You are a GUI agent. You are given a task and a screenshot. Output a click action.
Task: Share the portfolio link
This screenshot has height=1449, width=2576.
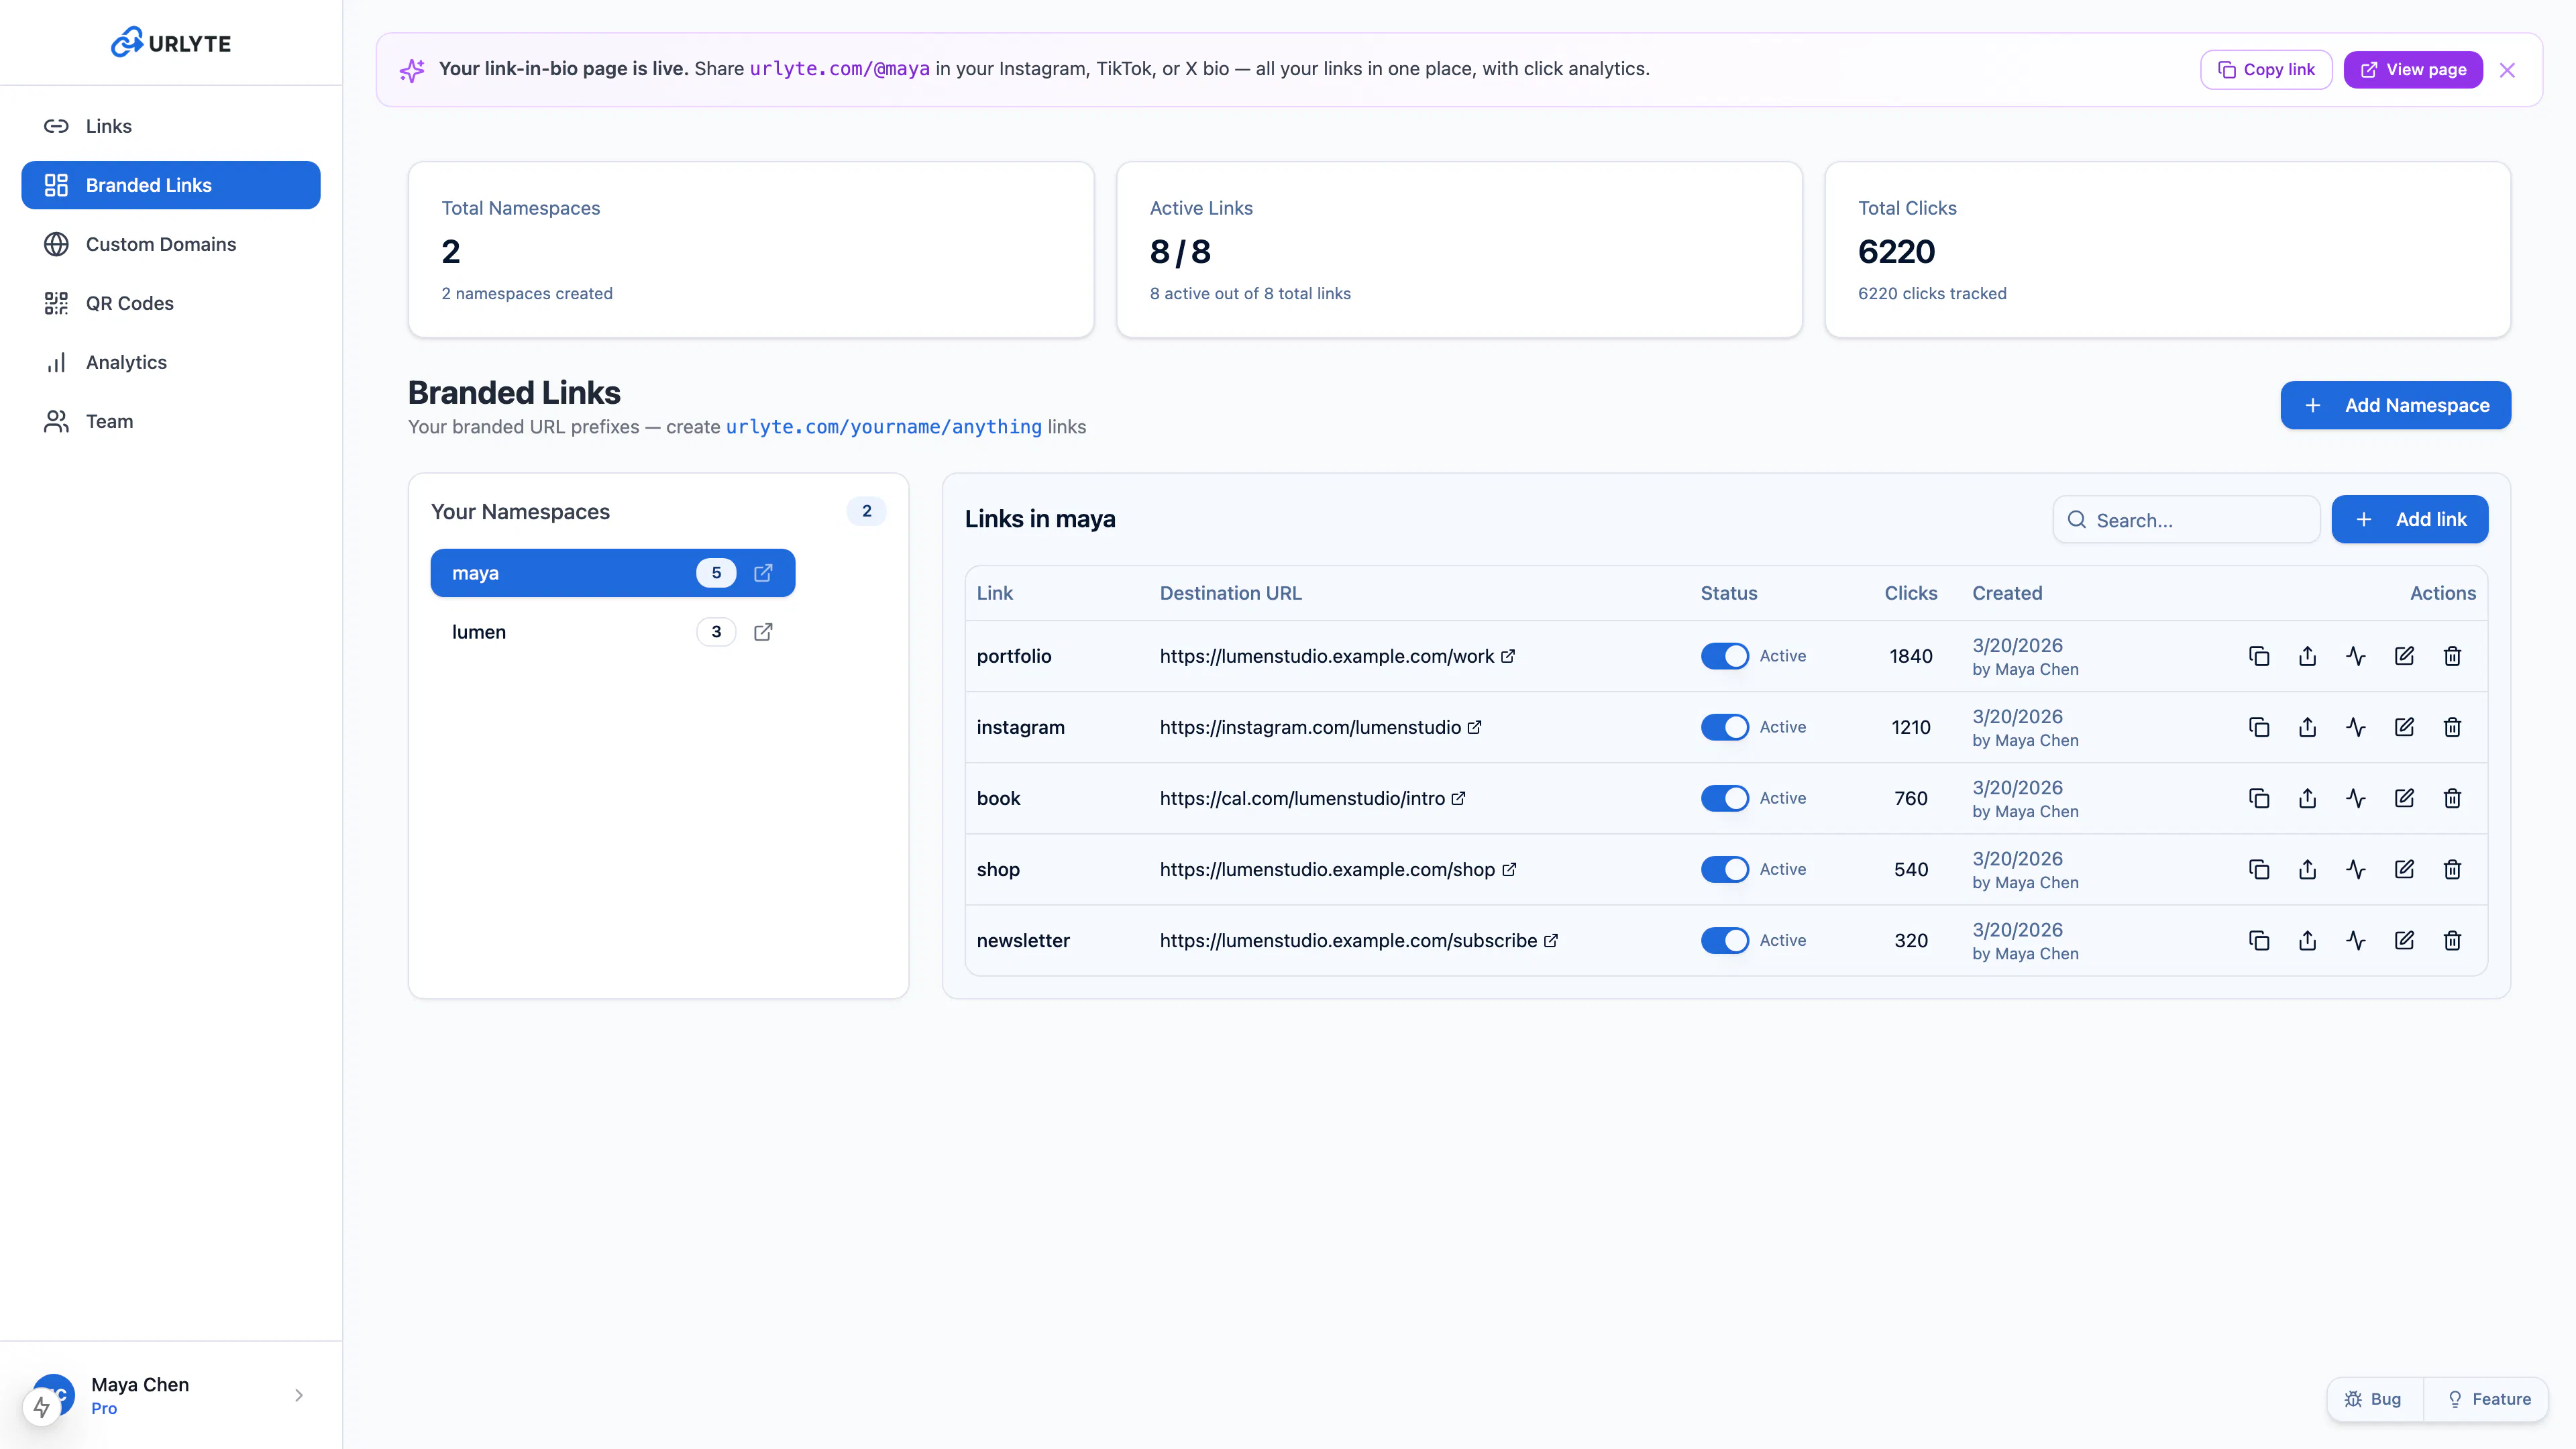(2307, 656)
